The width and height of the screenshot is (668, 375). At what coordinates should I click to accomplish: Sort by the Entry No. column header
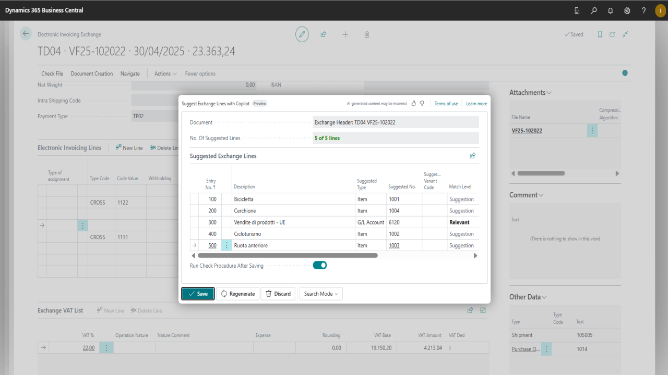click(211, 184)
